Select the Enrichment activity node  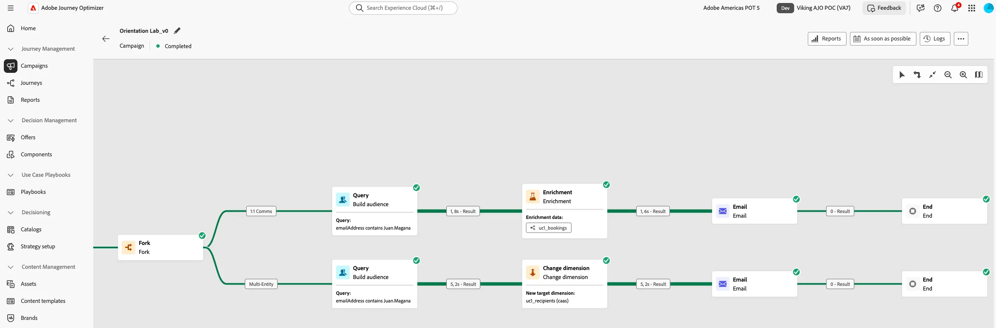coord(565,211)
